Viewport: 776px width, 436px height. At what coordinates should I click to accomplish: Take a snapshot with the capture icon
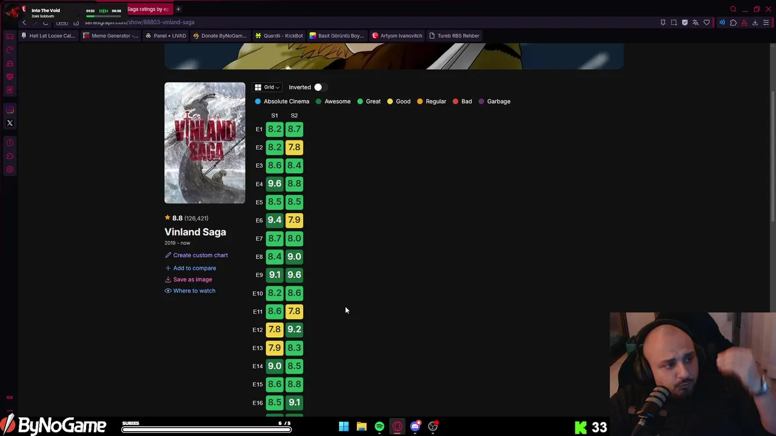(674, 22)
